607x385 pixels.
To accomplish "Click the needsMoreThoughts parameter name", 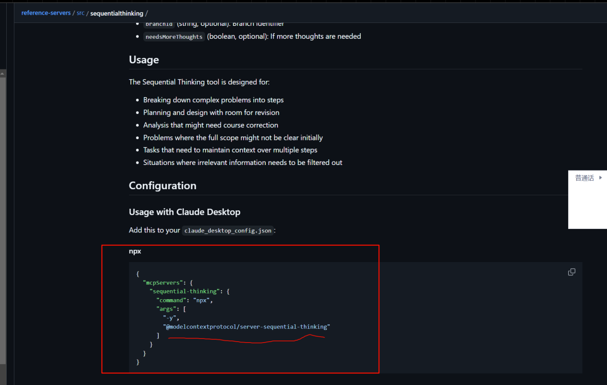I will (174, 37).
